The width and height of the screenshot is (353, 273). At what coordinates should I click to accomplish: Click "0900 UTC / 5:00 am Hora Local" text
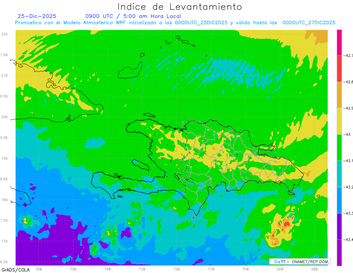coord(133,16)
